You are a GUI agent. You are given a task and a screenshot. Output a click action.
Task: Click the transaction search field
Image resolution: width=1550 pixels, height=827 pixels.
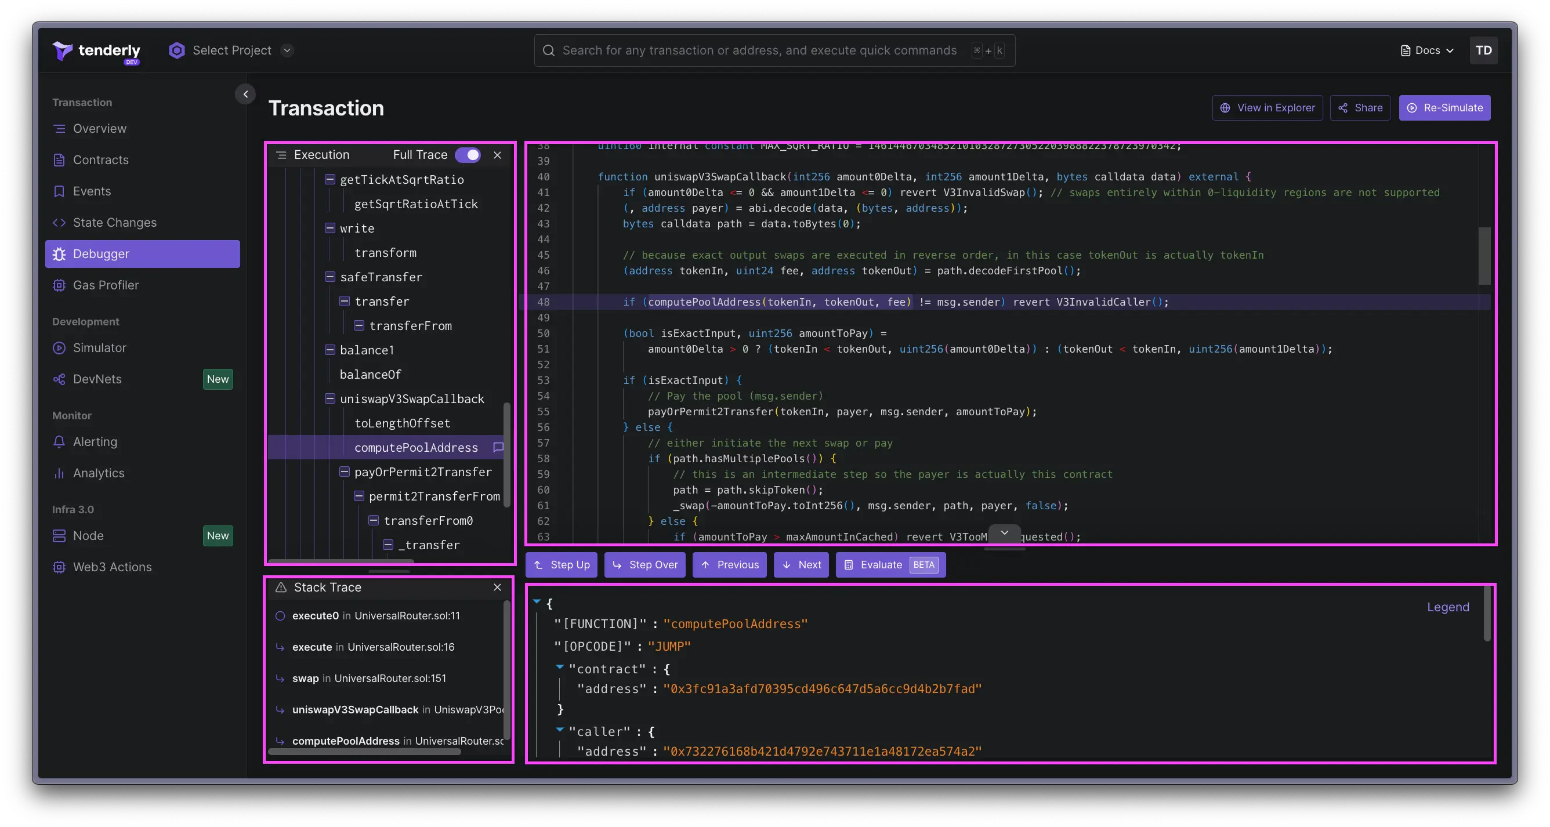774,50
